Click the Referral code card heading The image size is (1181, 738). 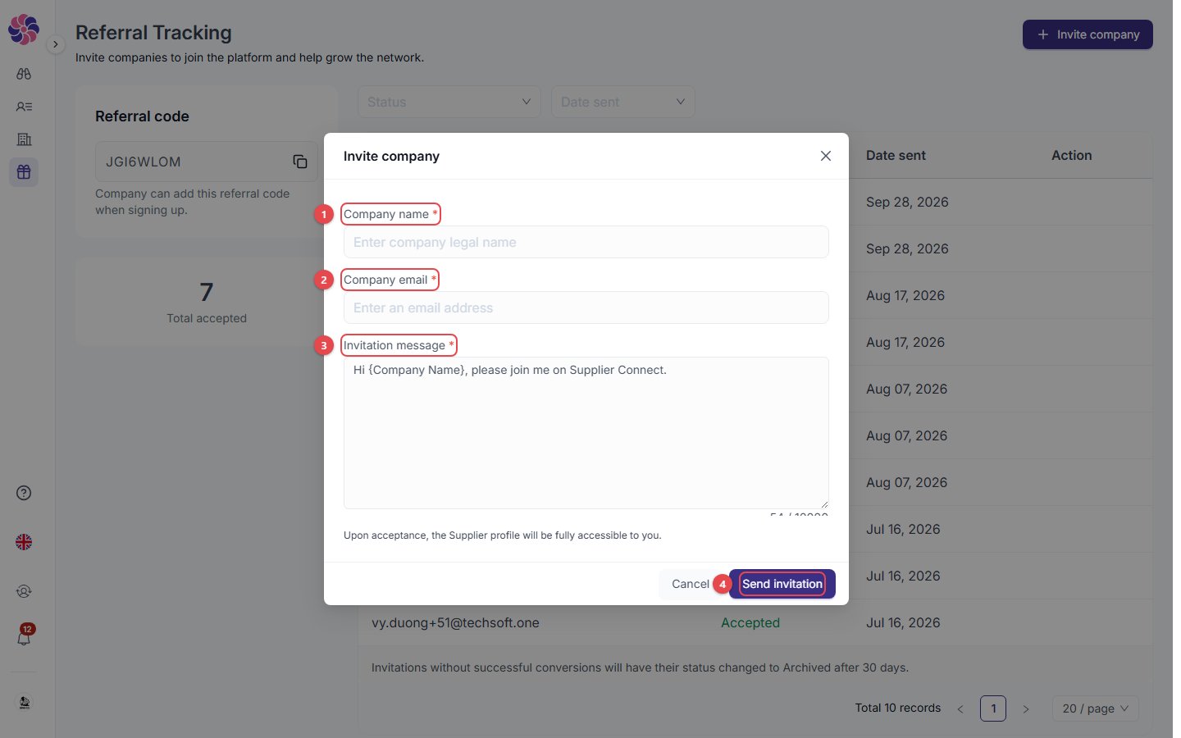click(142, 116)
